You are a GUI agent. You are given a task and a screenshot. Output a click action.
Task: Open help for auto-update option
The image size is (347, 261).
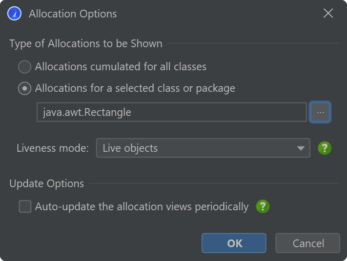pyautogui.click(x=262, y=207)
